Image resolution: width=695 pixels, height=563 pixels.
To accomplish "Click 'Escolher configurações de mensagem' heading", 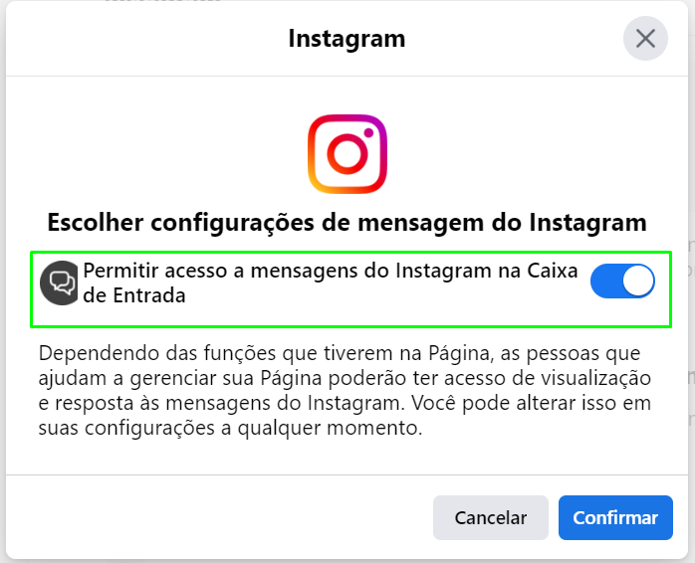I will (x=347, y=223).
